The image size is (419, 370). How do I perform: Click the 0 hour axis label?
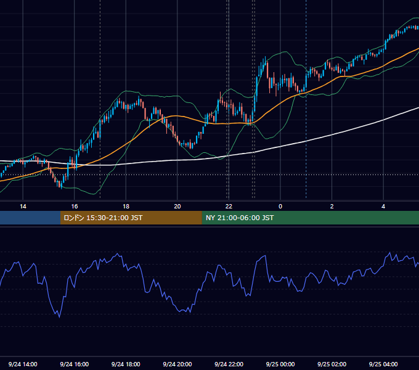click(x=280, y=207)
